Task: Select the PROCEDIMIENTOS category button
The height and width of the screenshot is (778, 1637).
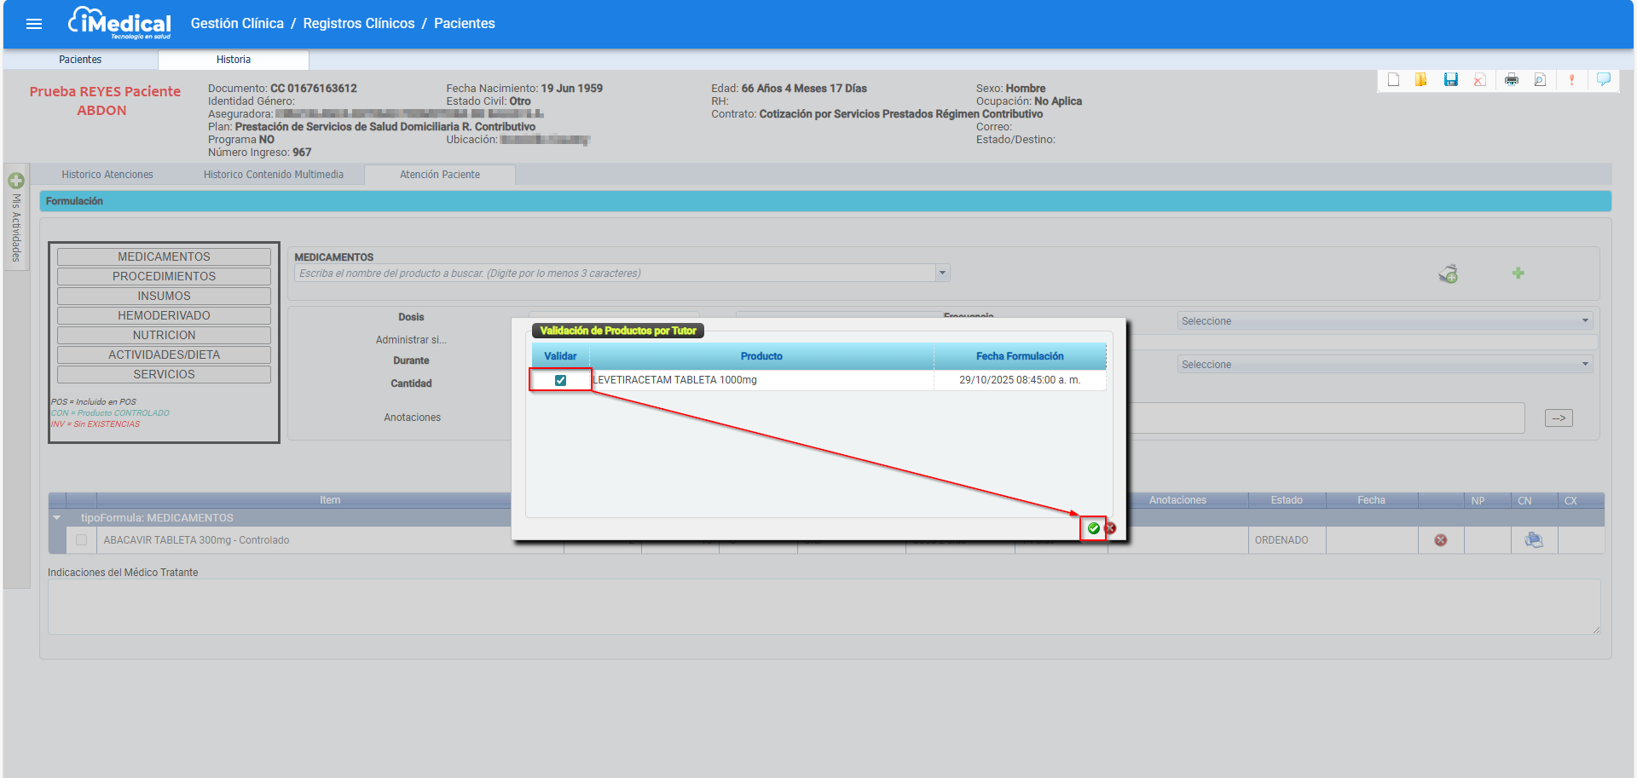Action: [164, 276]
